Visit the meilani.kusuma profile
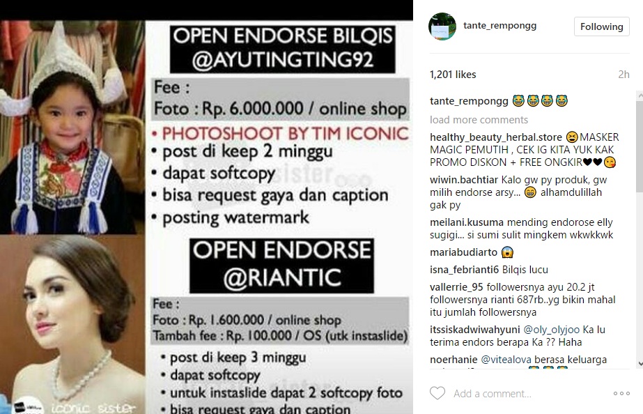643x414 pixels. pos(467,222)
